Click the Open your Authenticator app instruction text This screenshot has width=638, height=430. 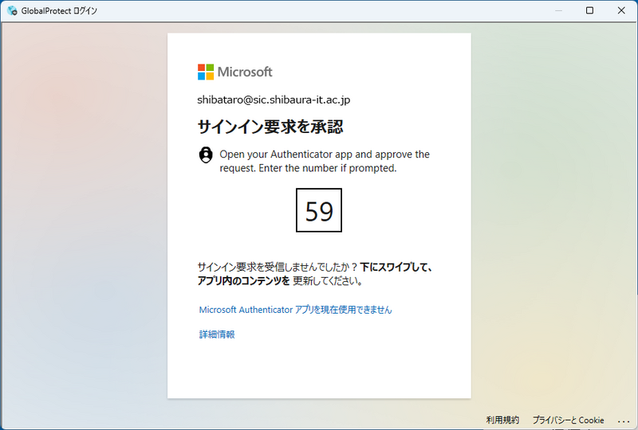[x=325, y=161]
